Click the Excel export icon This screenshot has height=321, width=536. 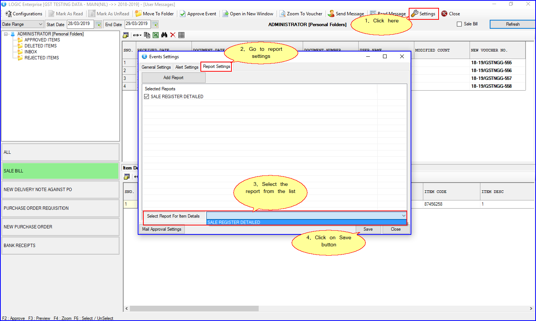[156, 35]
